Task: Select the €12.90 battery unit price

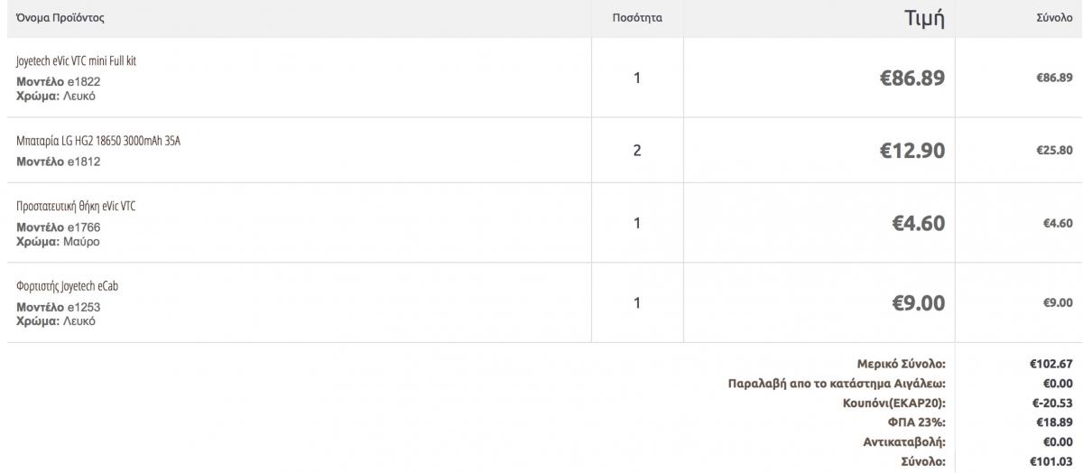Action: 912,150
